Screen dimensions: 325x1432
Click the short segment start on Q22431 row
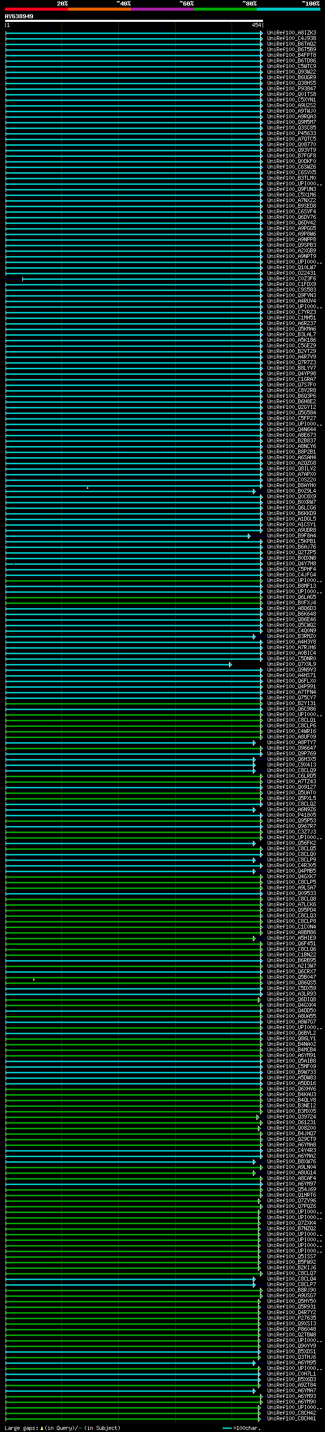click(x=23, y=279)
